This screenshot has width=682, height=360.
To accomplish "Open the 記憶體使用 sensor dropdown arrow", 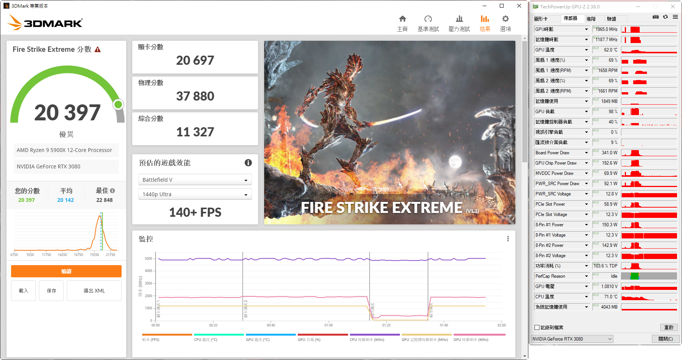I will click(586, 101).
